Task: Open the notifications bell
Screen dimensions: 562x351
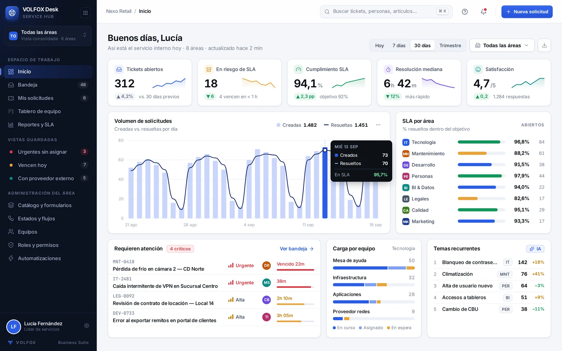Action: click(484, 12)
